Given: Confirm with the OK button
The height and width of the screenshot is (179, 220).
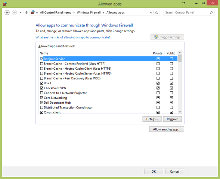Looking at the screenshot, I should (x=154, y=172).
